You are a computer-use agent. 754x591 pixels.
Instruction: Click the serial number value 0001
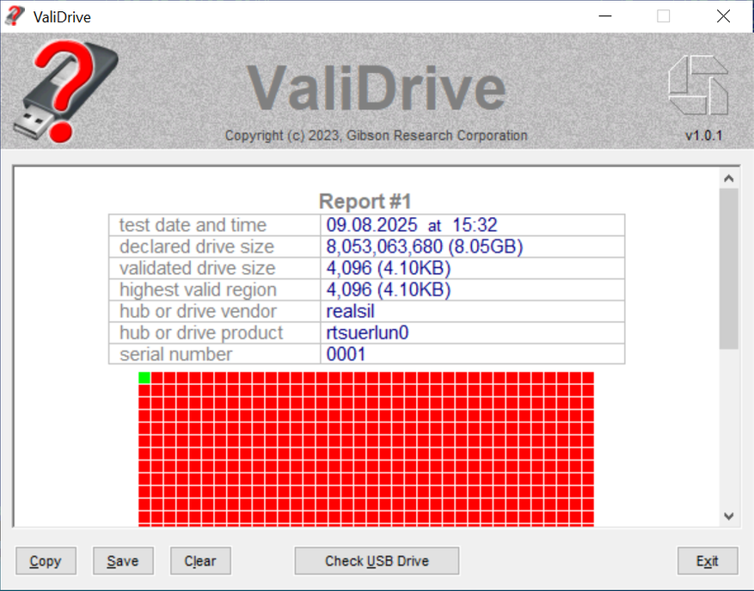346,354
